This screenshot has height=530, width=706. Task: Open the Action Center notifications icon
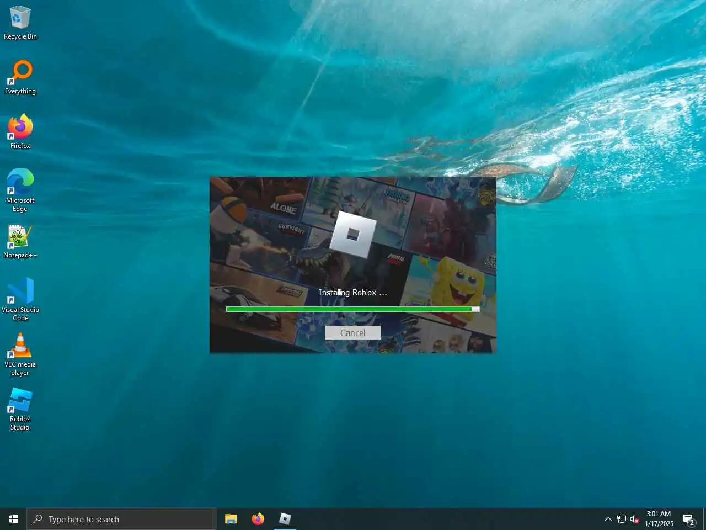[x=688, y=519]
